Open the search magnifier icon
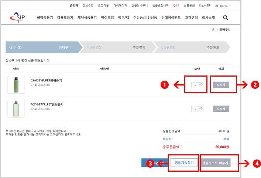Screen dimensions: 261x178 tap(226, 18)
